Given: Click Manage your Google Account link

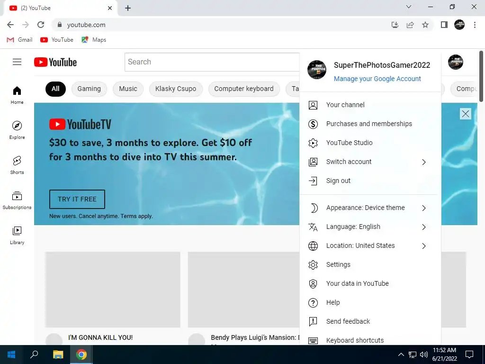Looking at the screenshot, I should click(377, 79).
